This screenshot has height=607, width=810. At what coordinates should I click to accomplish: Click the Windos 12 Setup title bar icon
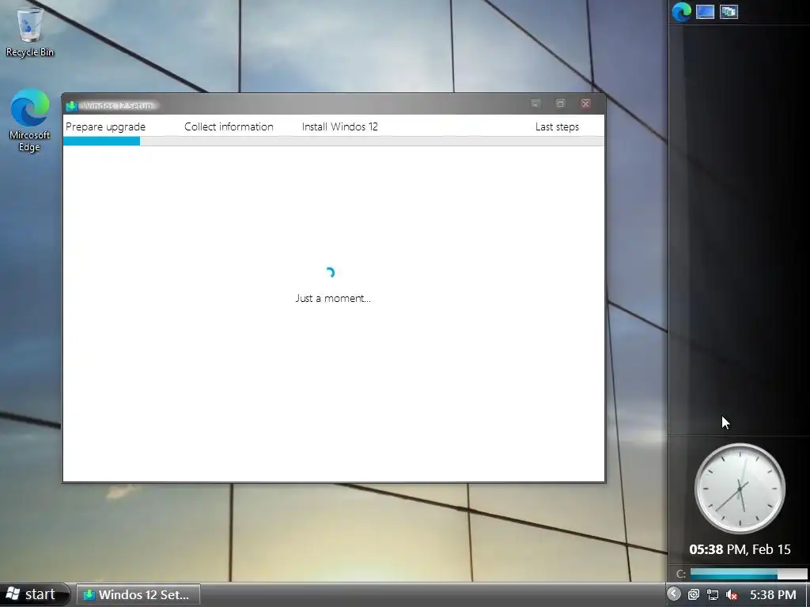tap(72, 106)
